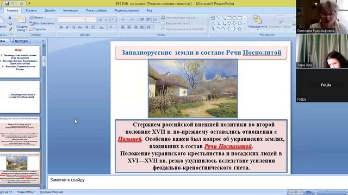Click the decrease font size icon
The image size is (348, 195).
pyautogui.click(x=106, y=20)
